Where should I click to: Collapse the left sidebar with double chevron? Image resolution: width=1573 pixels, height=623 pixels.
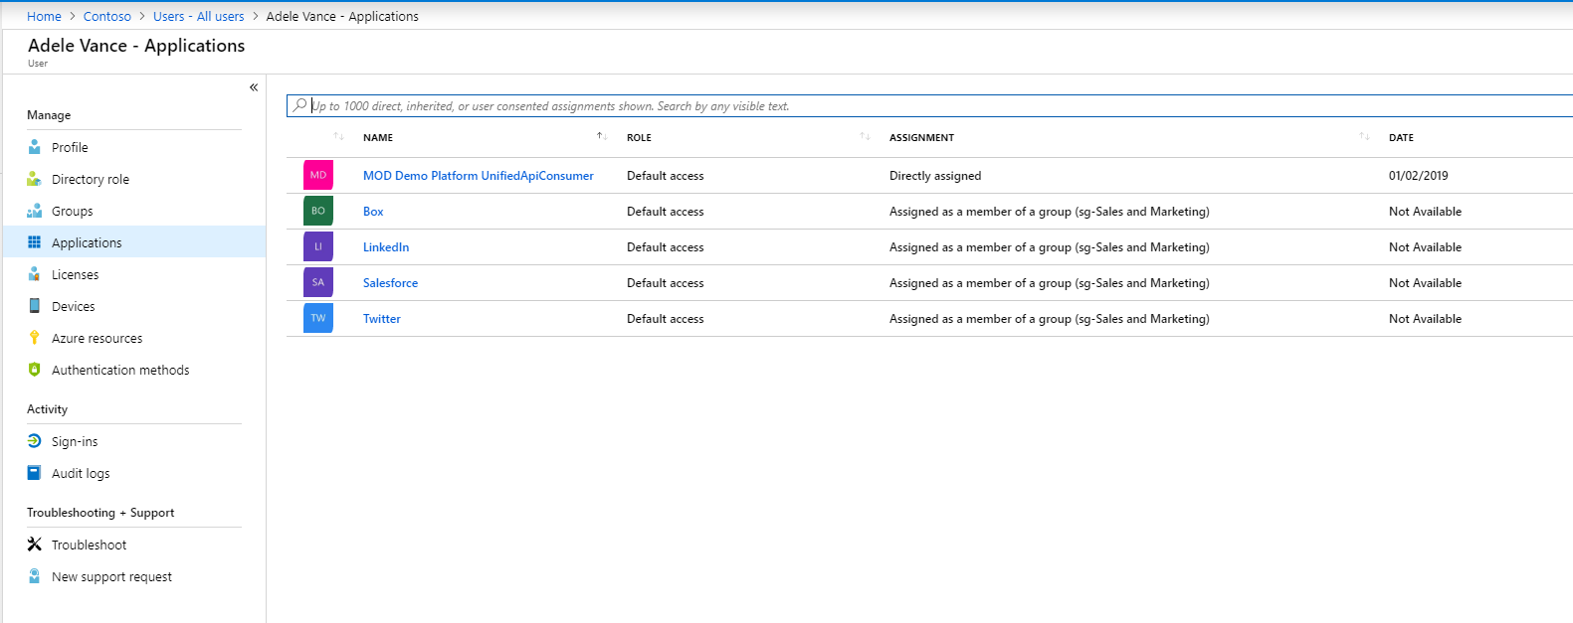254,87
